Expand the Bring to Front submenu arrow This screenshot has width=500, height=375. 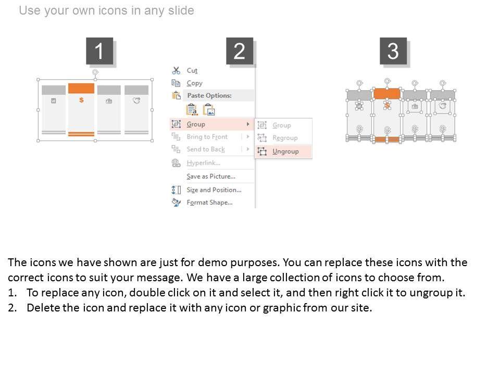click(x=248, y=136)
